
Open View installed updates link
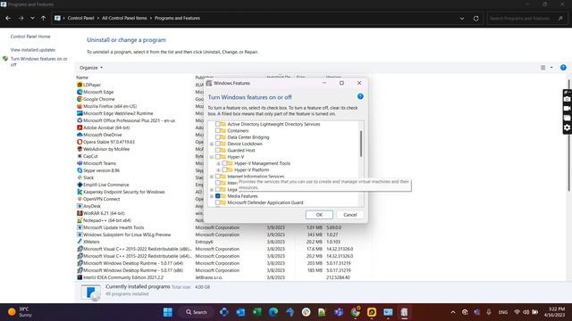click(33, 50)
